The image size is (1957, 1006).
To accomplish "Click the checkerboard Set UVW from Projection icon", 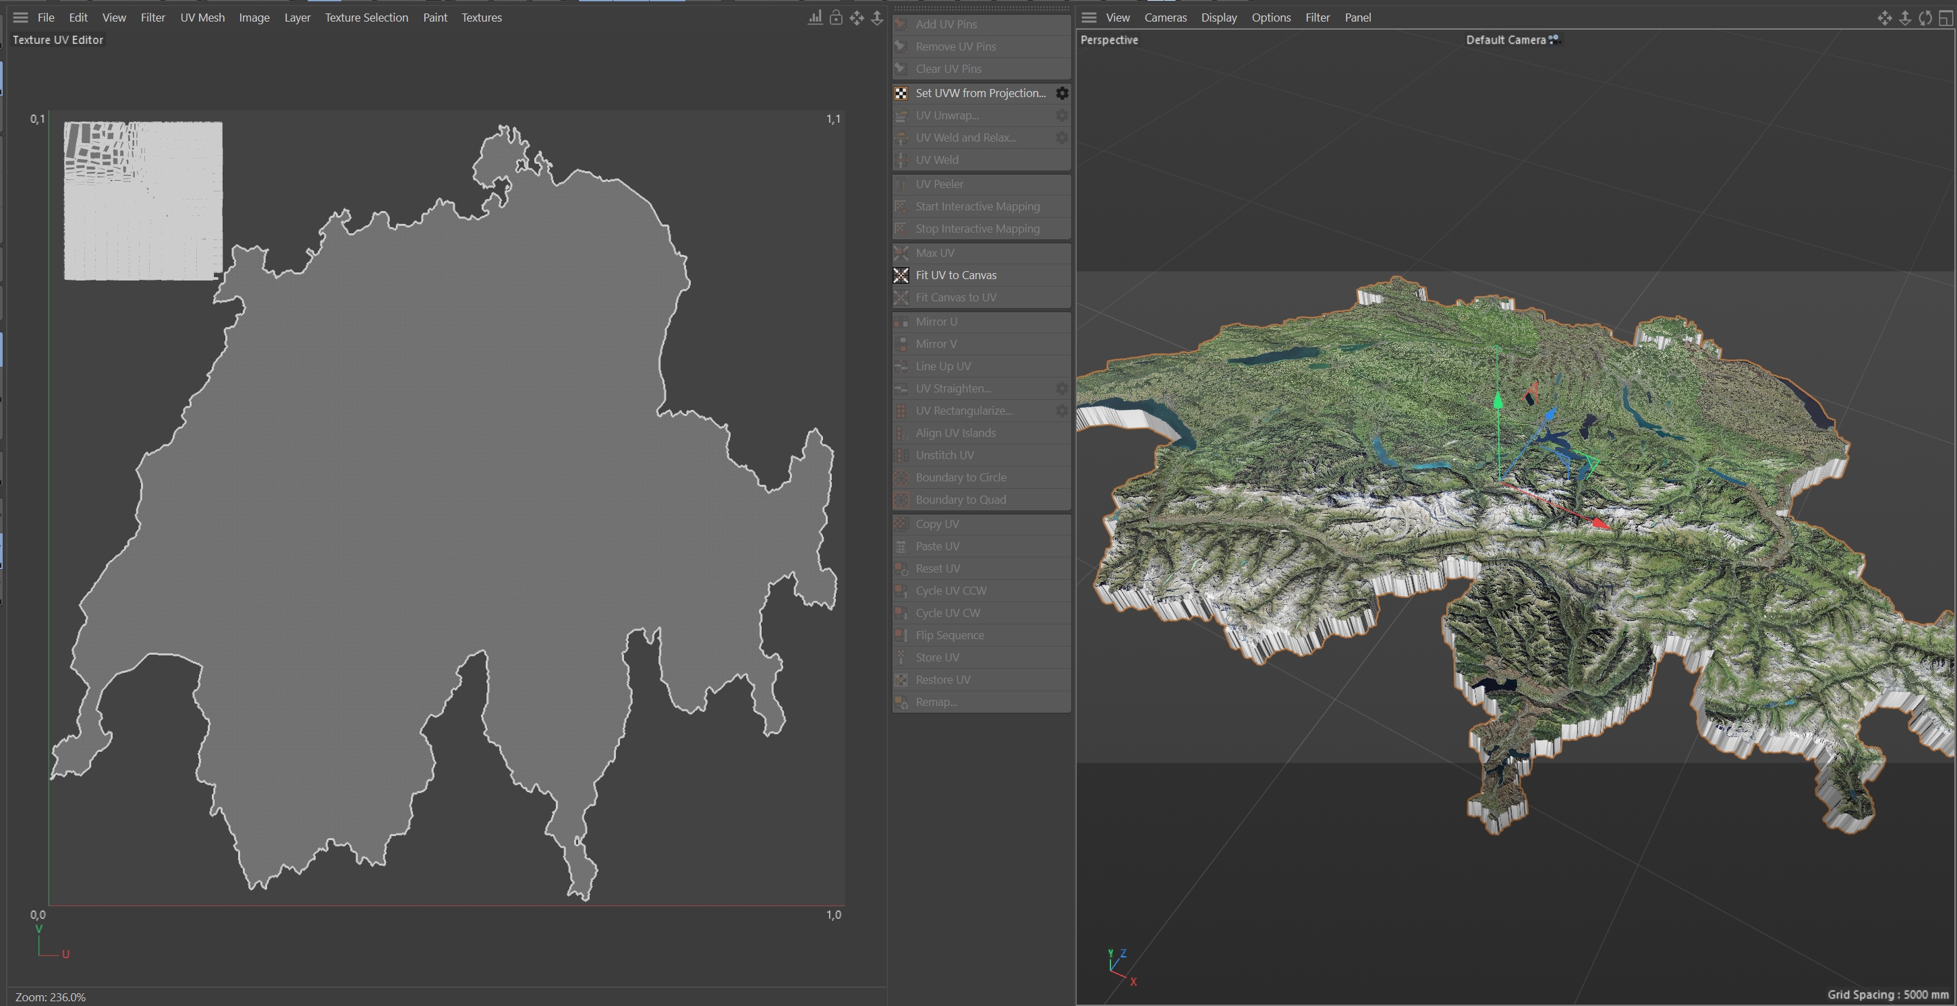I will click(901, 94).
